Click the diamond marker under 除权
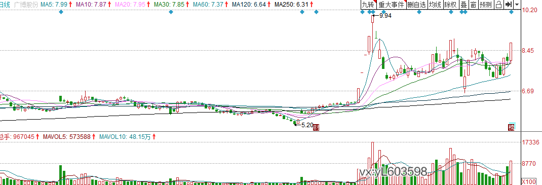Screen dimensions: 542x185 tap(451, 12)
